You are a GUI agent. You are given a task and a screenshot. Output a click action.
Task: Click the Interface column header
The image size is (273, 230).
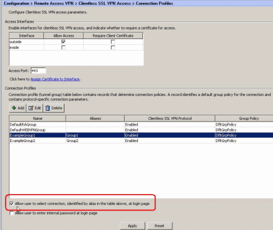click(x=26, y=36)
